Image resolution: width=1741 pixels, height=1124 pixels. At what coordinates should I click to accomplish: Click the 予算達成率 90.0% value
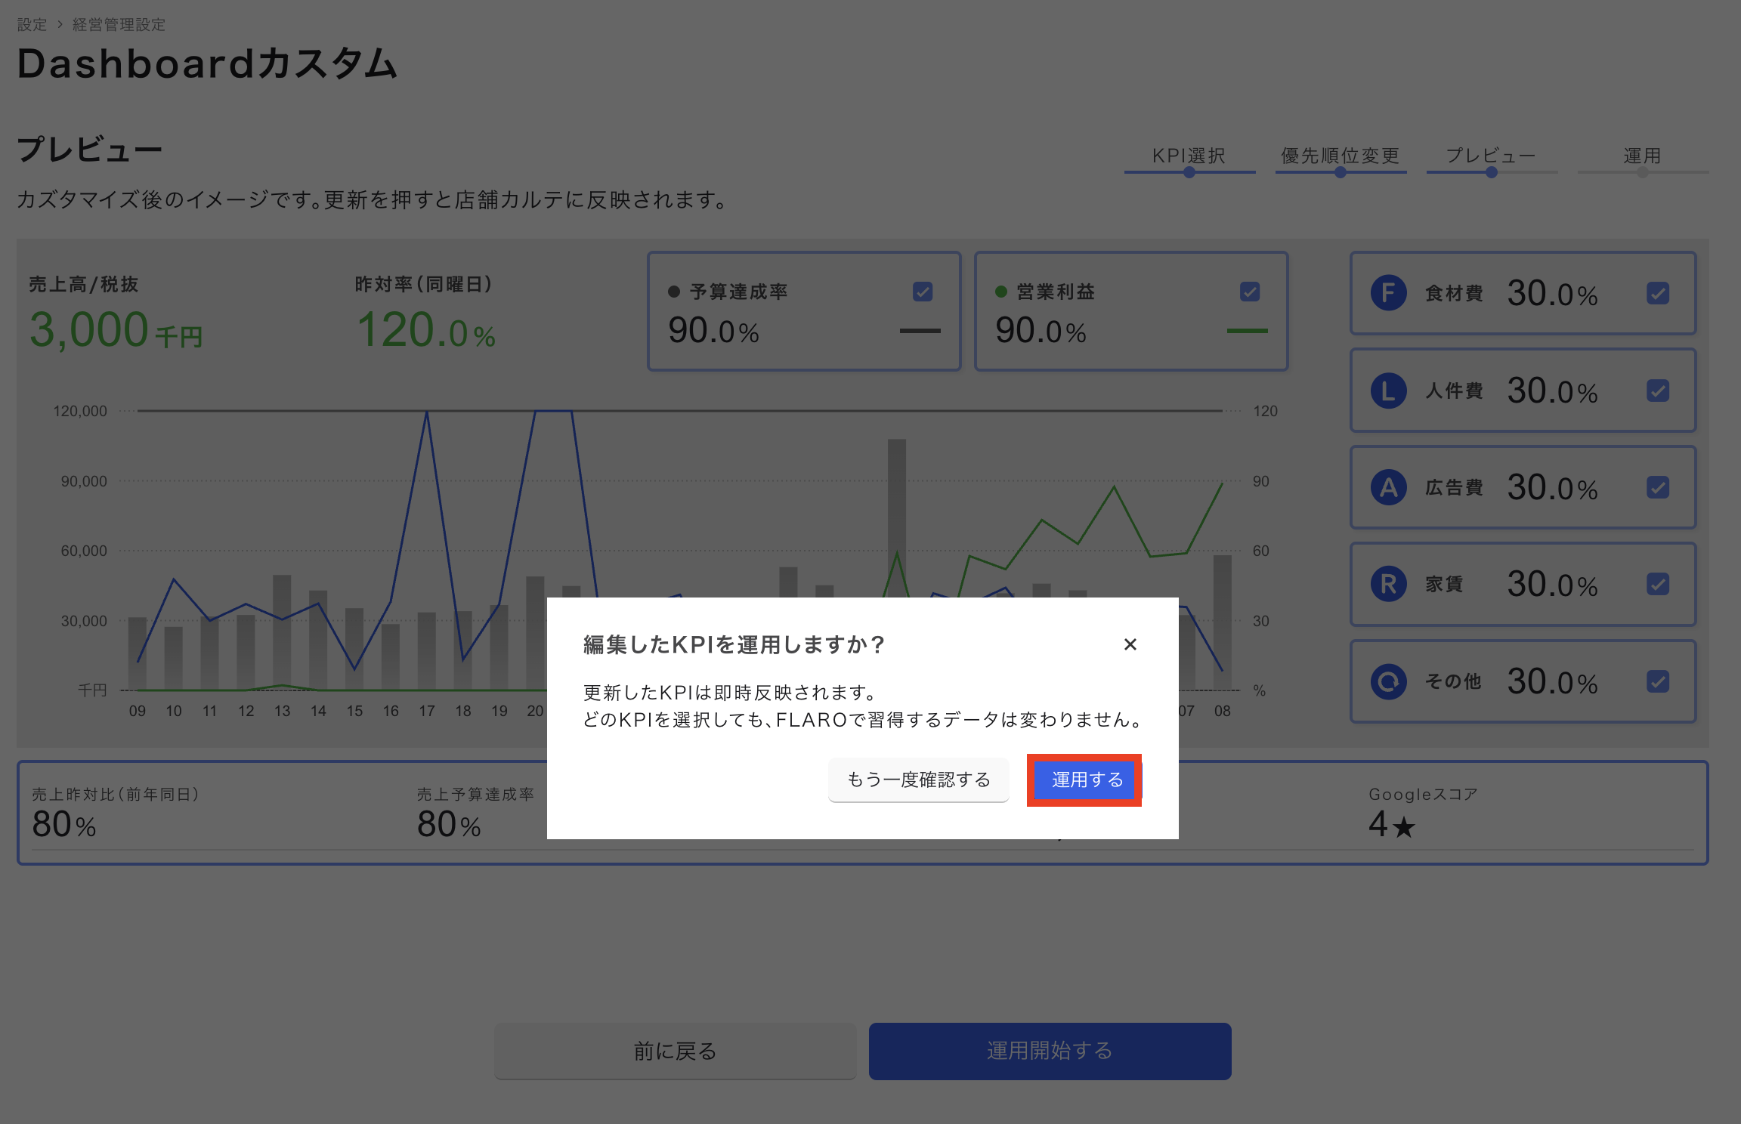pyautogui.click(x=713, y=331)
